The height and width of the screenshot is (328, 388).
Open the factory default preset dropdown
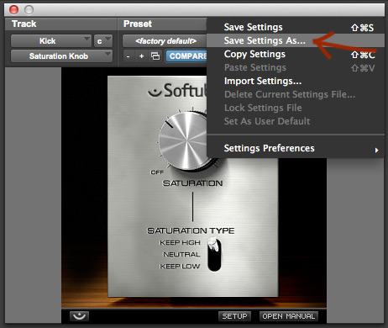coord(165,41)
